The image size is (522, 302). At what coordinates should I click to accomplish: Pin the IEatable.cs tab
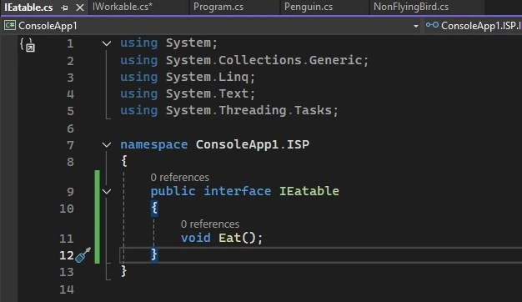coord(64,8)
